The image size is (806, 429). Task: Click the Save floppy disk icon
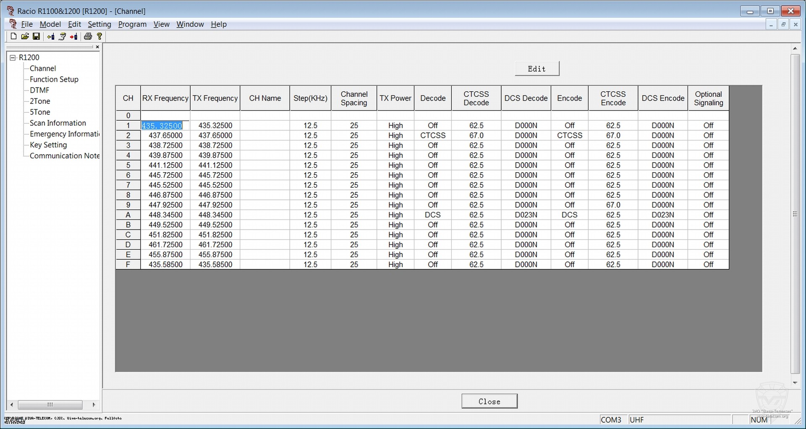(36, 36)
